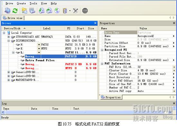Open dropdown arrow for L: partition
This screenshot has width=177, height=126.
pos(39,53)
